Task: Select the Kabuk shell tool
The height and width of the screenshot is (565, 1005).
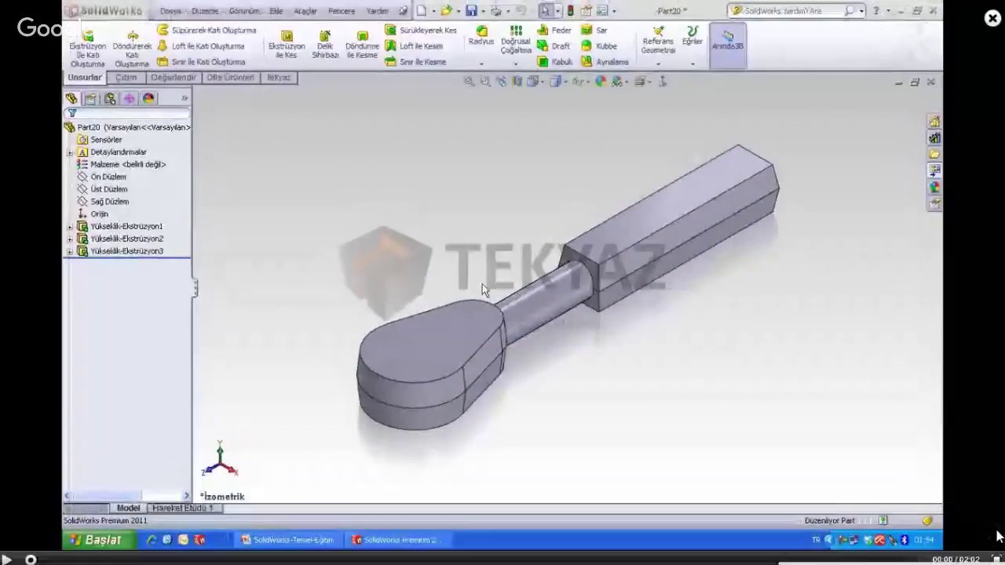Action: [x=555, y=62]
